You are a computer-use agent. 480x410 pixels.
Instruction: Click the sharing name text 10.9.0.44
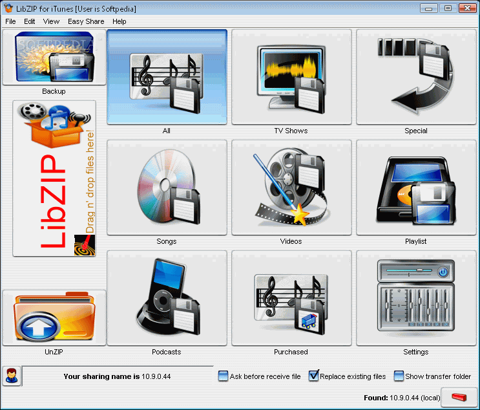point(156,376)
